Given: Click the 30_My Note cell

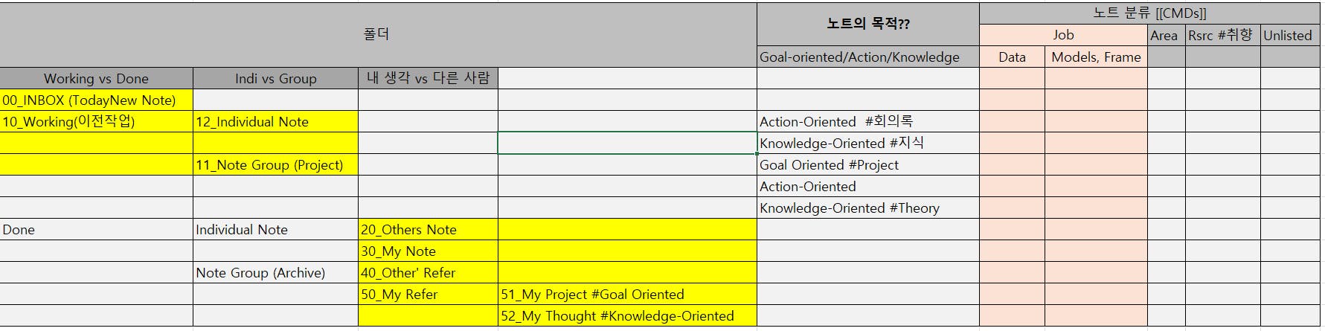Looking at the screenshot, I should (428, 251).
